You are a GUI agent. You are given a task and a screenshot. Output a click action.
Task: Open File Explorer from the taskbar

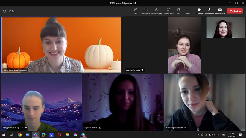click(x=67, y=135)
